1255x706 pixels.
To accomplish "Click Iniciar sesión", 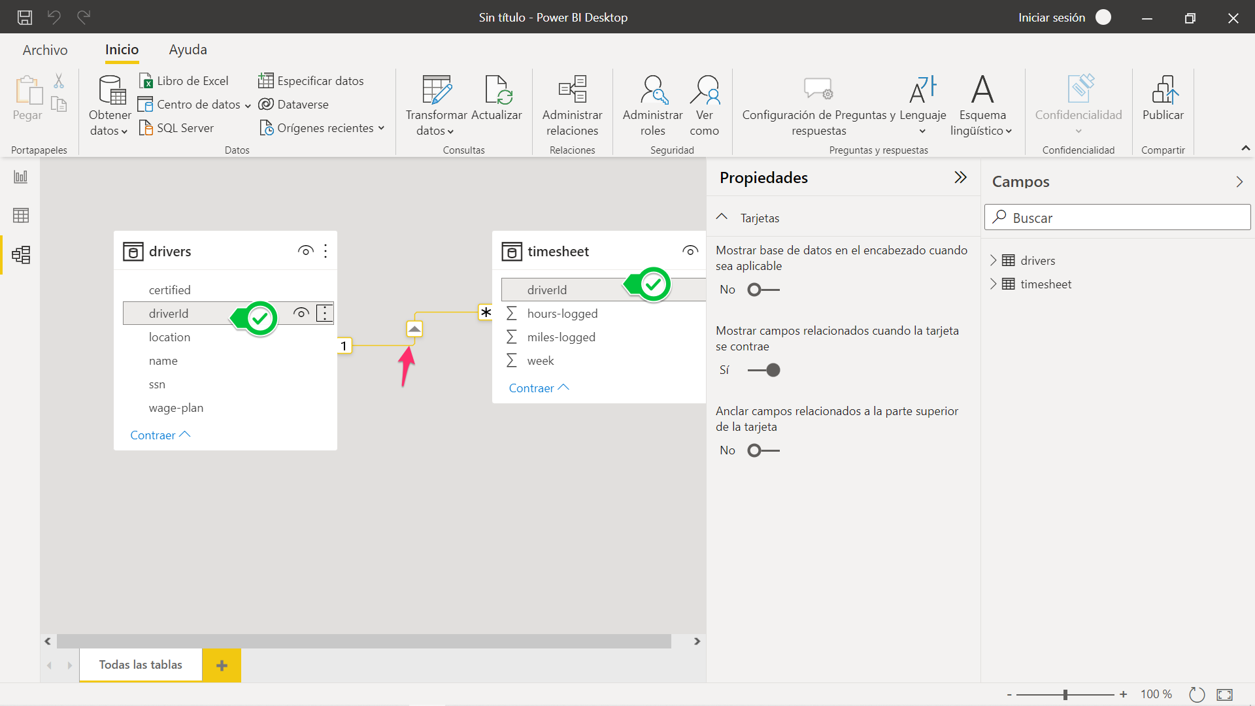I will coord(1052,18).
